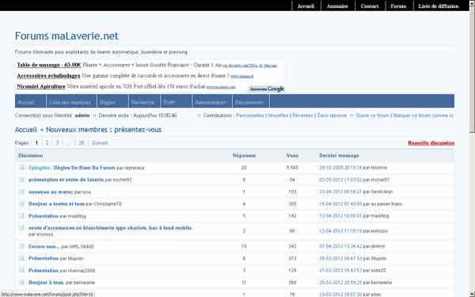Click thread icon of Présentation thread with 126 views

point(21,270)
